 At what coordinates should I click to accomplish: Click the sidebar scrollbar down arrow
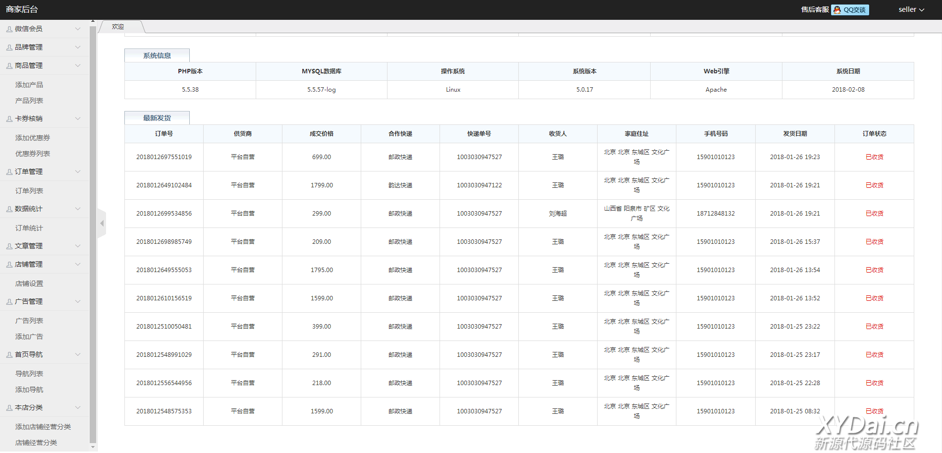(93, 448)
